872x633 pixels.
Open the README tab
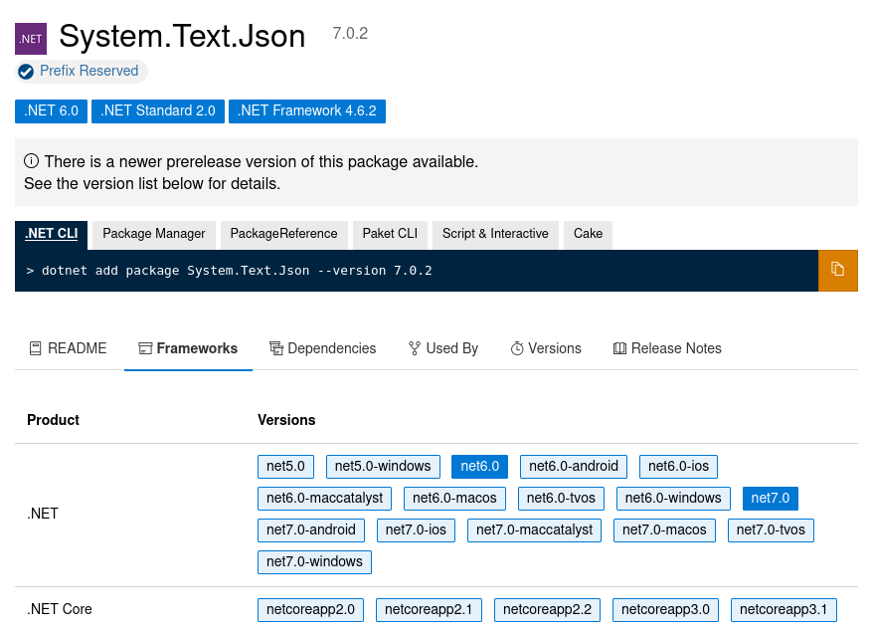[68, 348]
